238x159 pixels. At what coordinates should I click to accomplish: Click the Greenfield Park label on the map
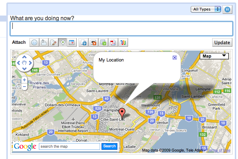point(216,106)
